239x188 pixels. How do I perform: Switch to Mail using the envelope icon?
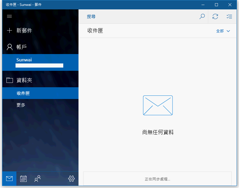click(x=9, y=179)
